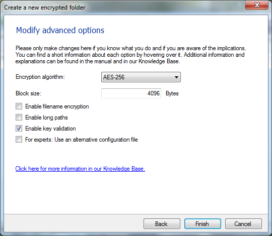
Task: Click the 'Enable filename encryption' label text
Action: tap(57, 106)
